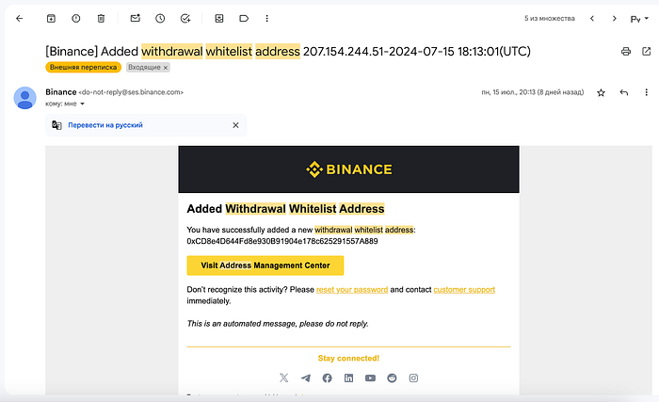
Task: Print the email with the printer icon
Action: coord(626,51)
